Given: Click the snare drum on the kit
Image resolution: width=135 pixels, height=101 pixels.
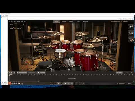Looking at the screenshot, I should click(x=60, y=53).
